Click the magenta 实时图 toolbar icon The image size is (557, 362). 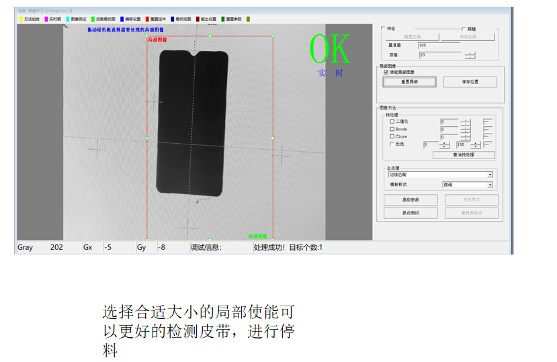click(x=46, y=19)
